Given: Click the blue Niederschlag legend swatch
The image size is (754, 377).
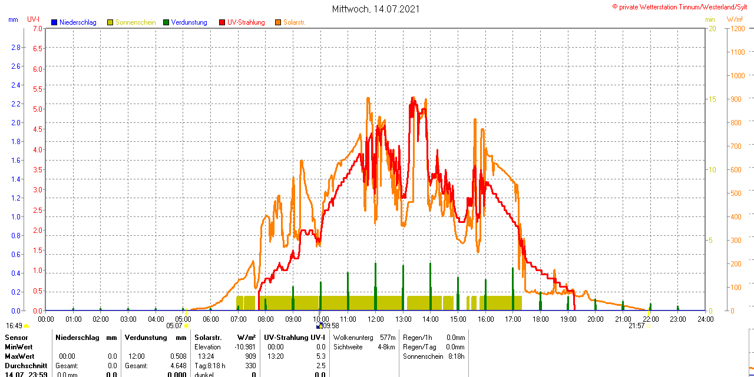Looking at the screenshot, I should tap(54, 22).
